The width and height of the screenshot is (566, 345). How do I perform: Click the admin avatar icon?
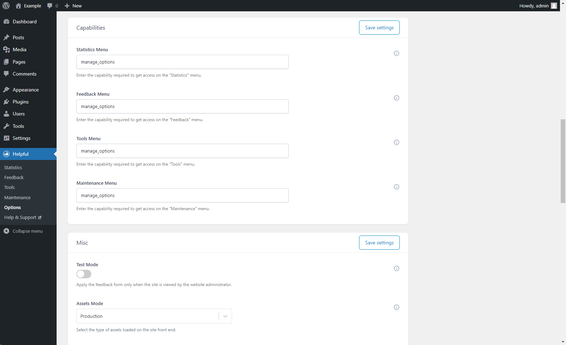tap(554, 6)
